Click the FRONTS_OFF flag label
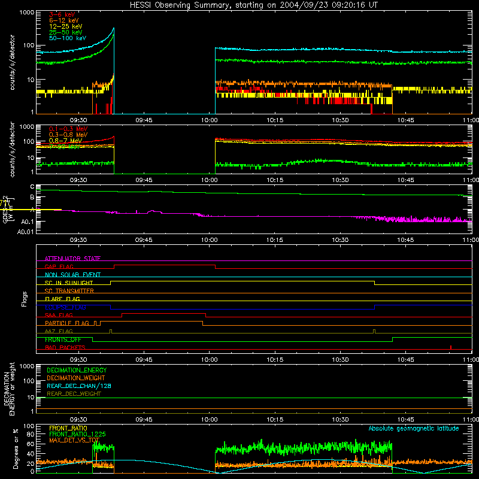The height and width of the screenshot is (479, 479). pos(63,339)
